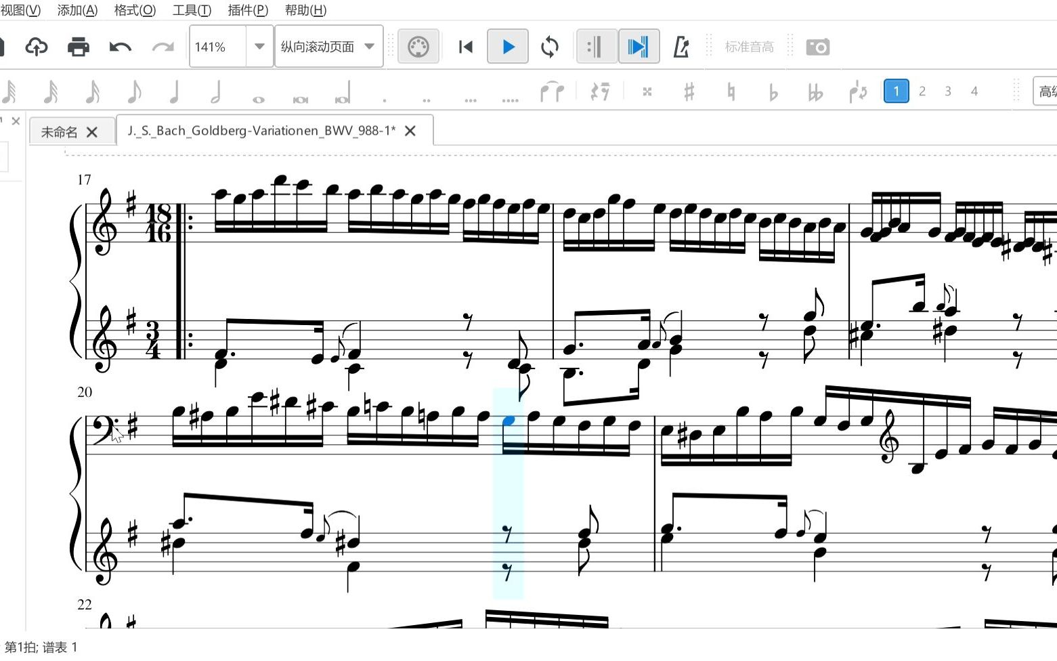Select the half note duration
The image size is (1057, 661).
click(216, 91)
